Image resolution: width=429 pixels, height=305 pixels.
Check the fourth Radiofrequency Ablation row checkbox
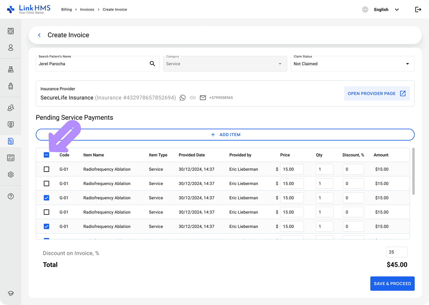[x=47, y=212]
